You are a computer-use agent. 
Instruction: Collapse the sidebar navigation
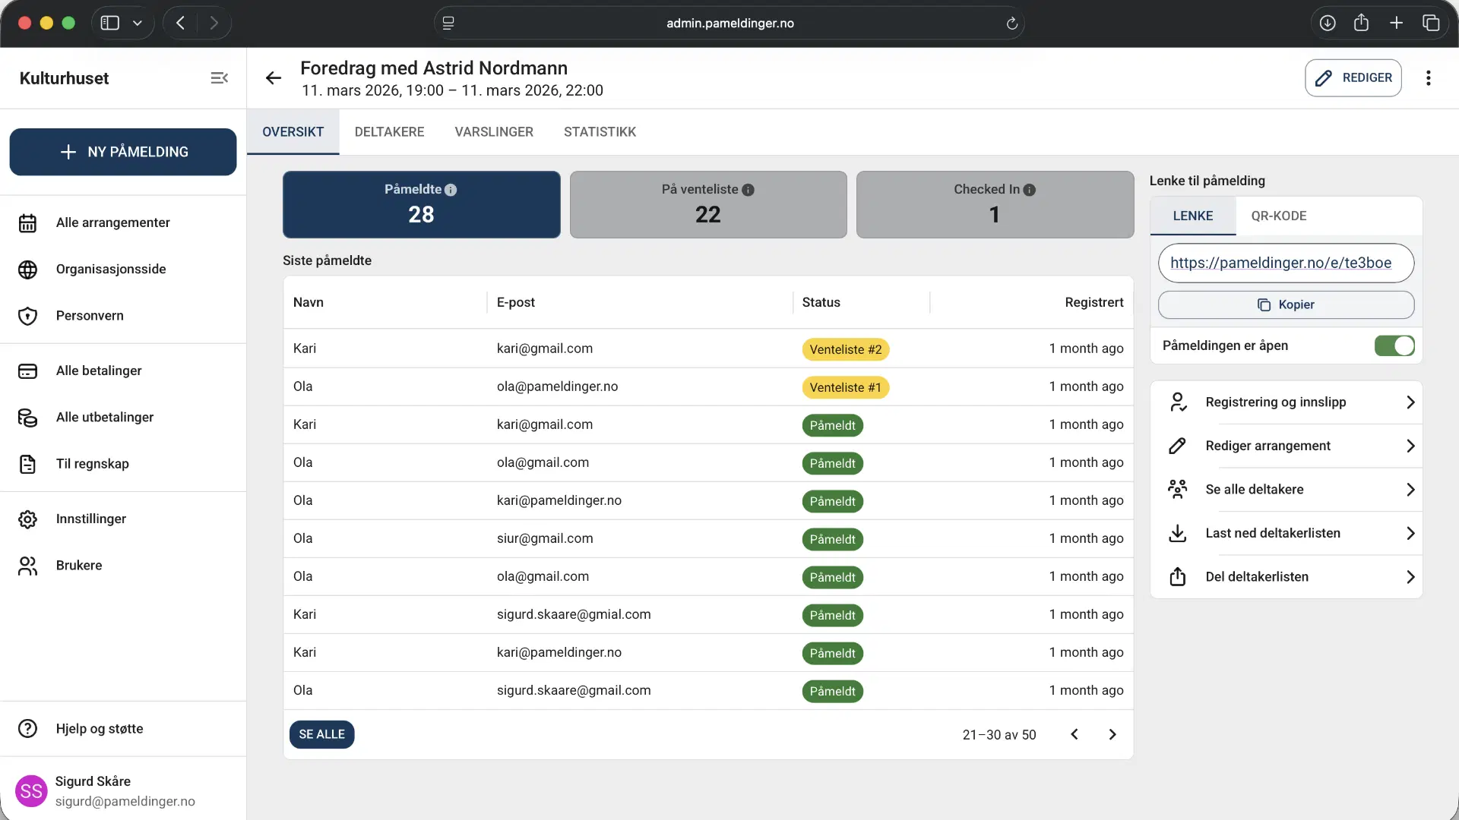pyautogui.click(x=219, y=77)
